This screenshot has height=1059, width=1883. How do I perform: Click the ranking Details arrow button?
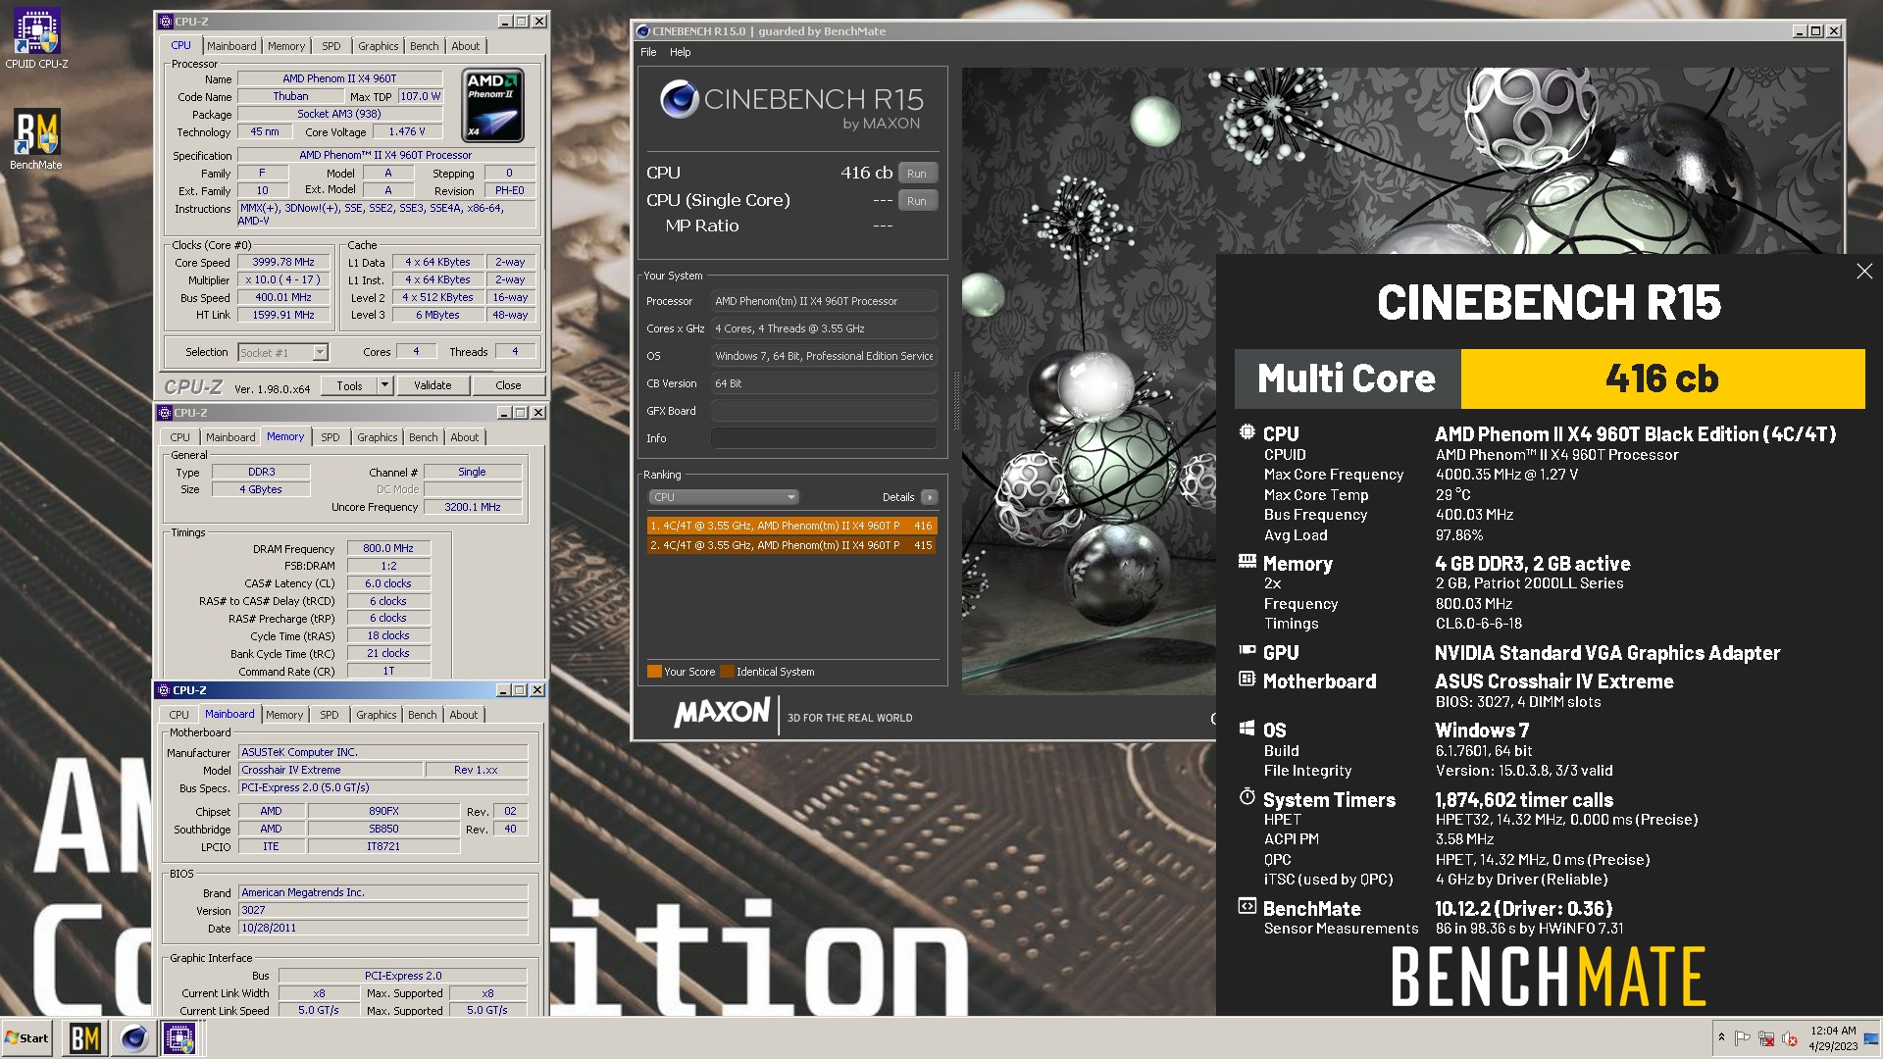click(x=930, y=497)
